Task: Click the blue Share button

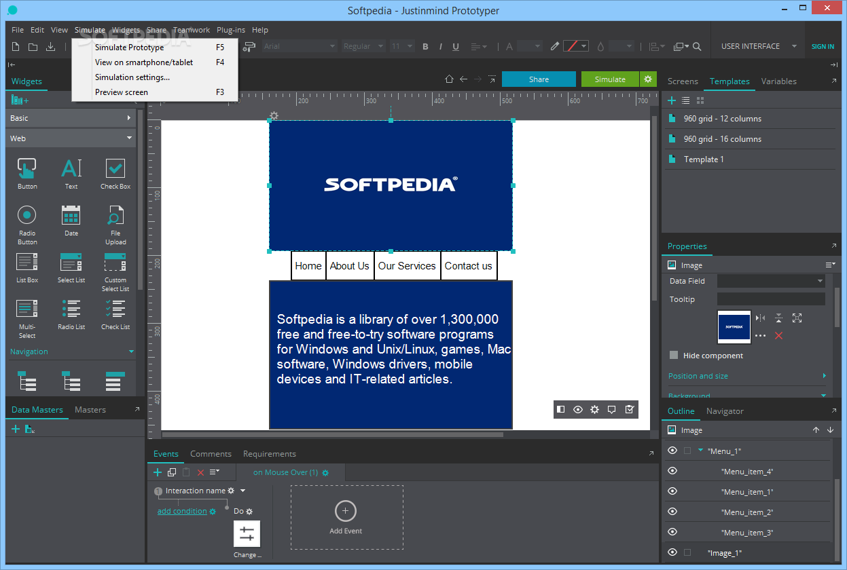Action: click(539, 79)
